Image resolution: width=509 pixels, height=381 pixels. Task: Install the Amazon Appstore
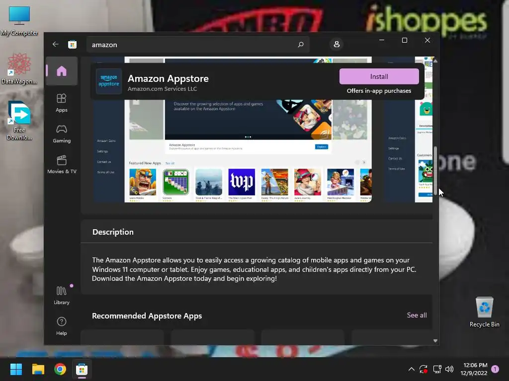379,76
